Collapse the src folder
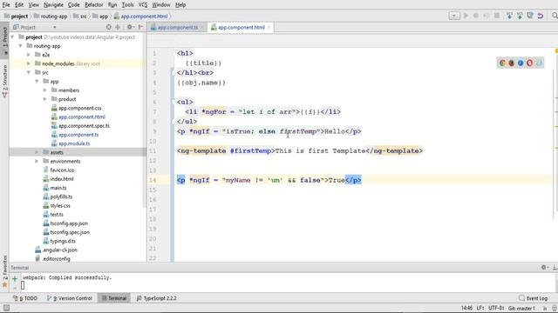This screenshot has height=313, width=558. (29, 72)
